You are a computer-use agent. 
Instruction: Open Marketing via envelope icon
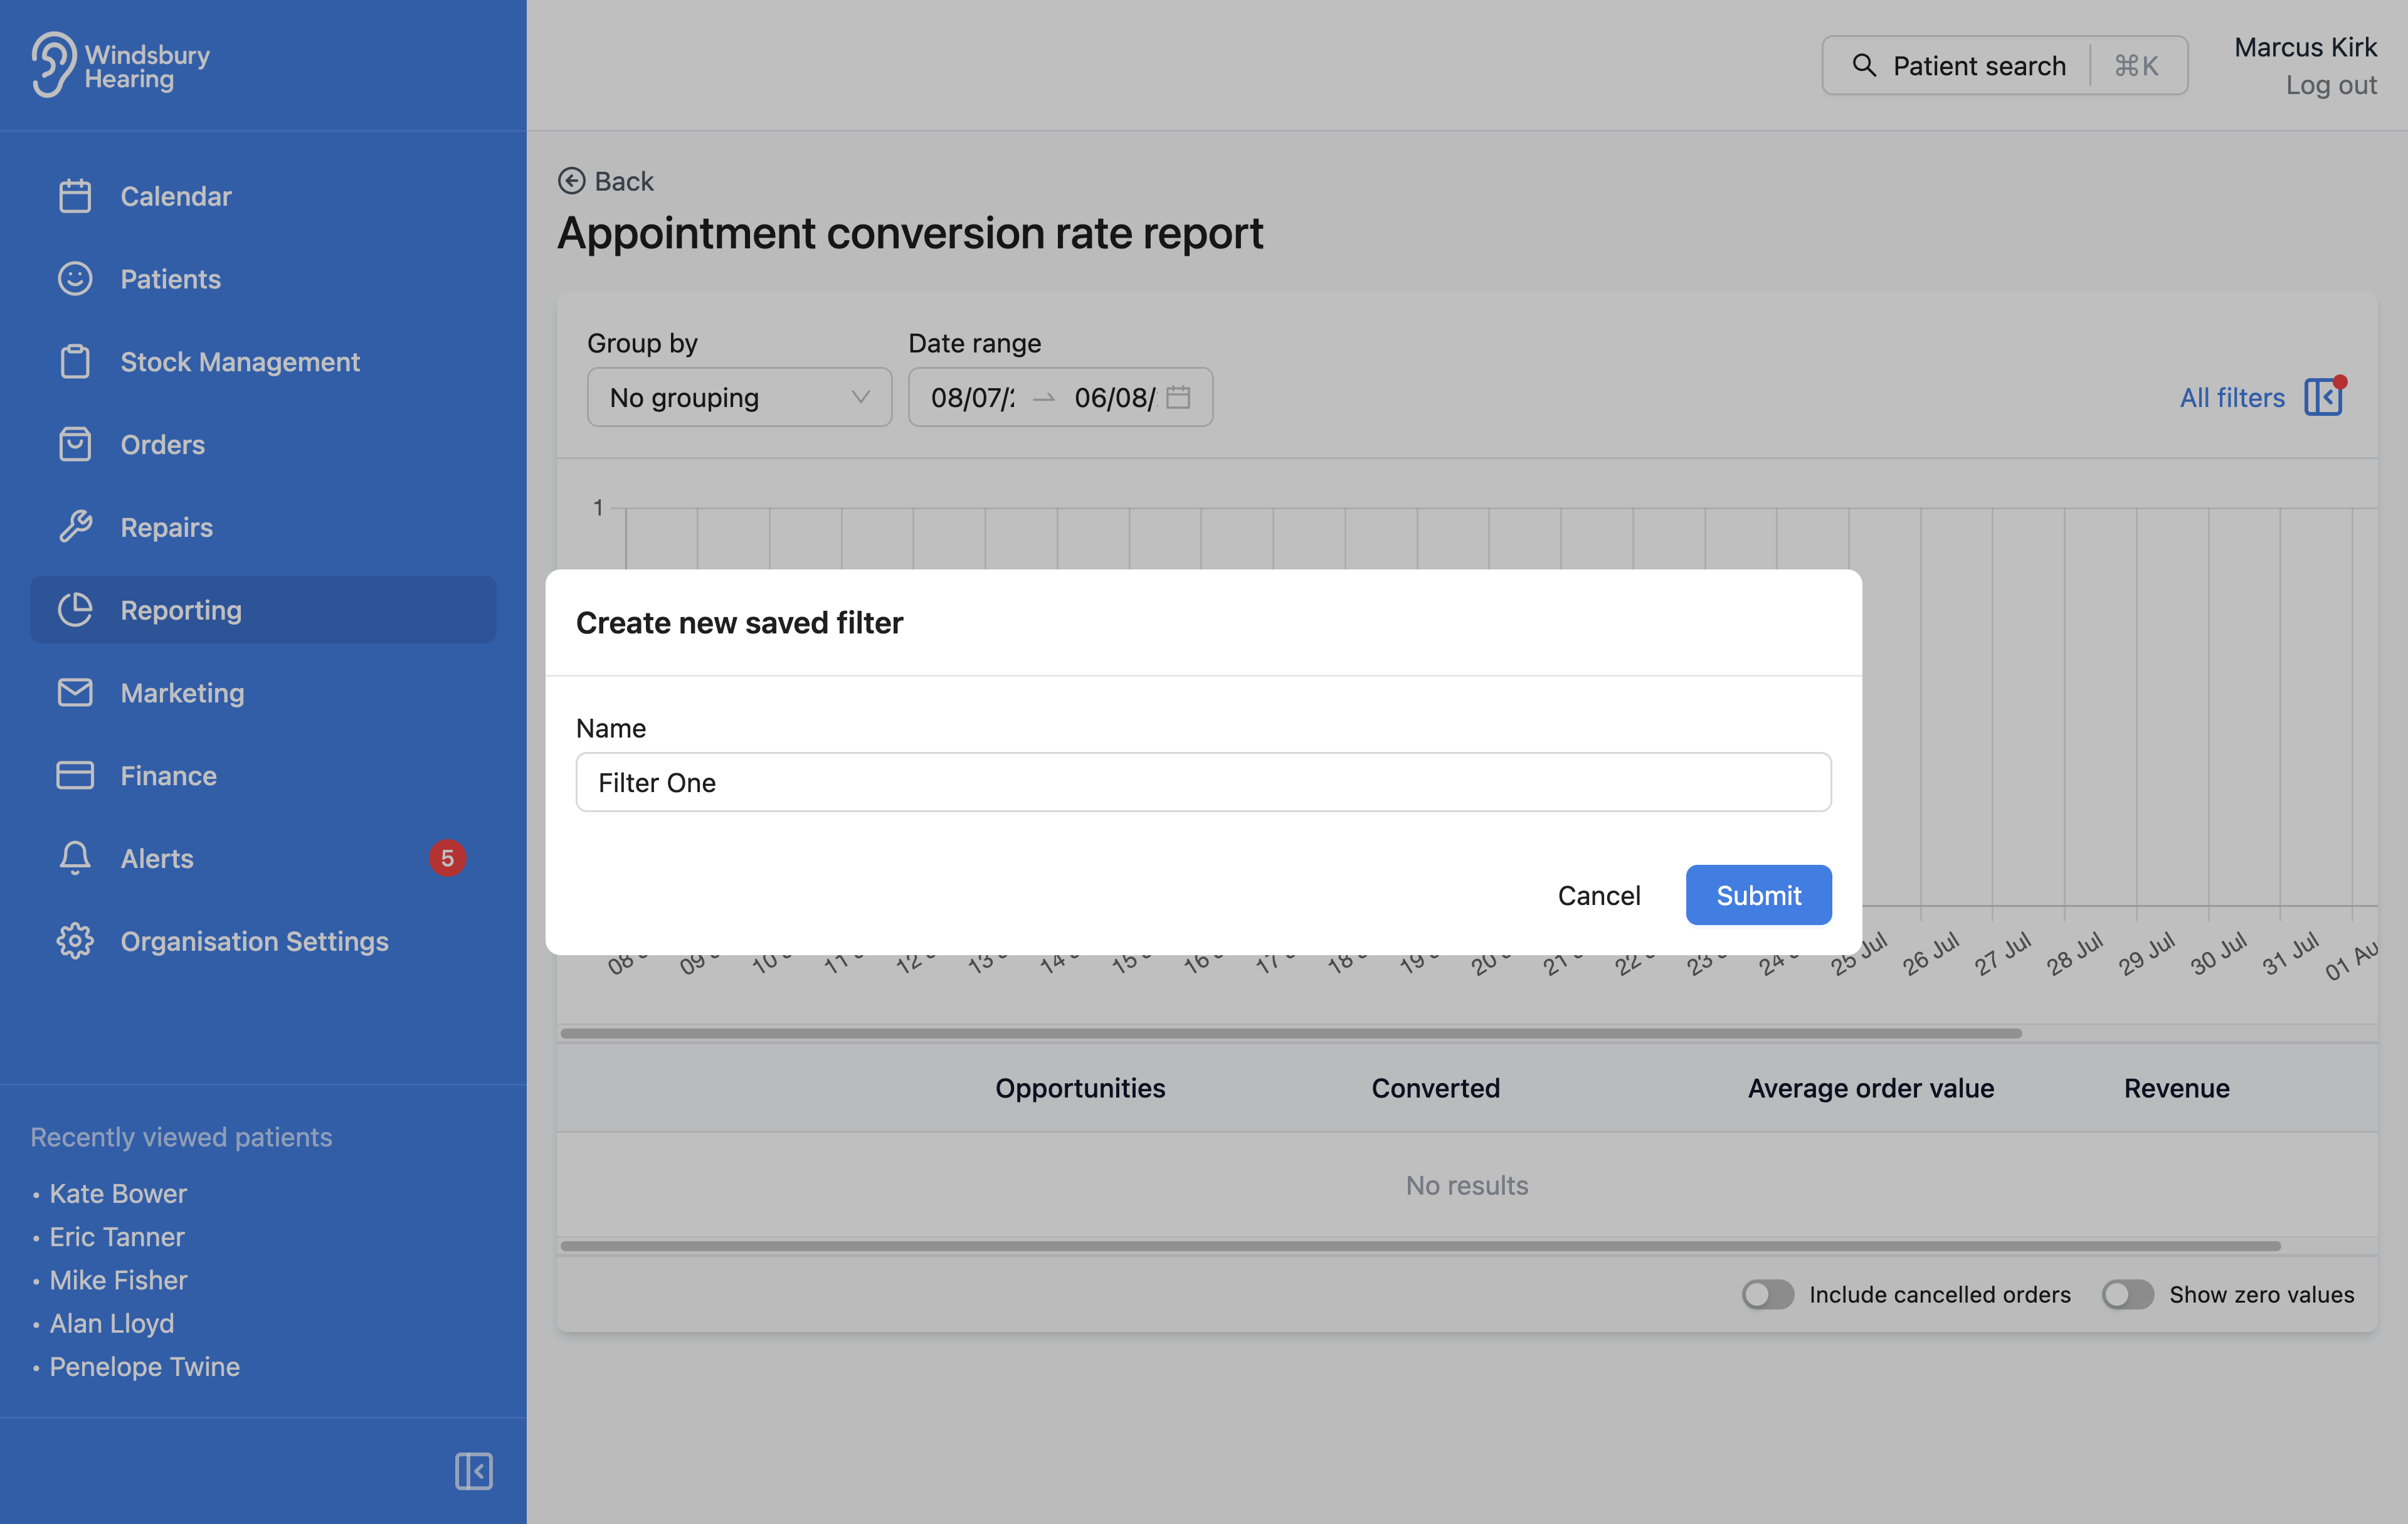click(75, 693)
